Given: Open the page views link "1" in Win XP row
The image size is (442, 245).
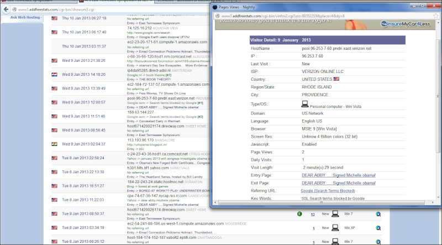Looking at the screenshot, I should [314, 228].
